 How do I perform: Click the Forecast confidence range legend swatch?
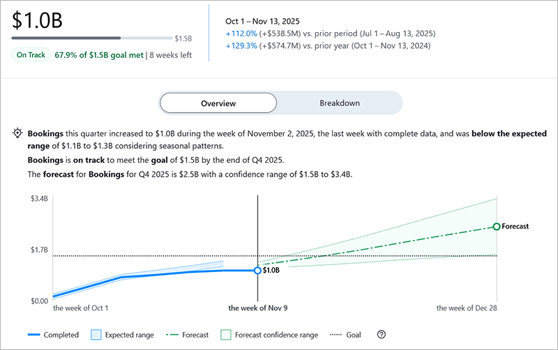(225, 335)
